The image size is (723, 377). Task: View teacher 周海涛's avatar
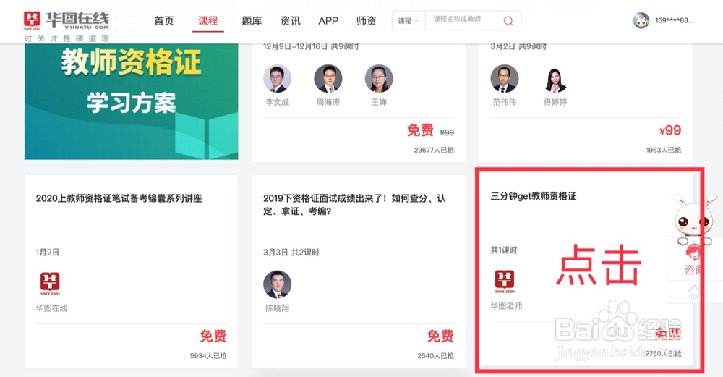pyautogui.click(x=328, y=79)
